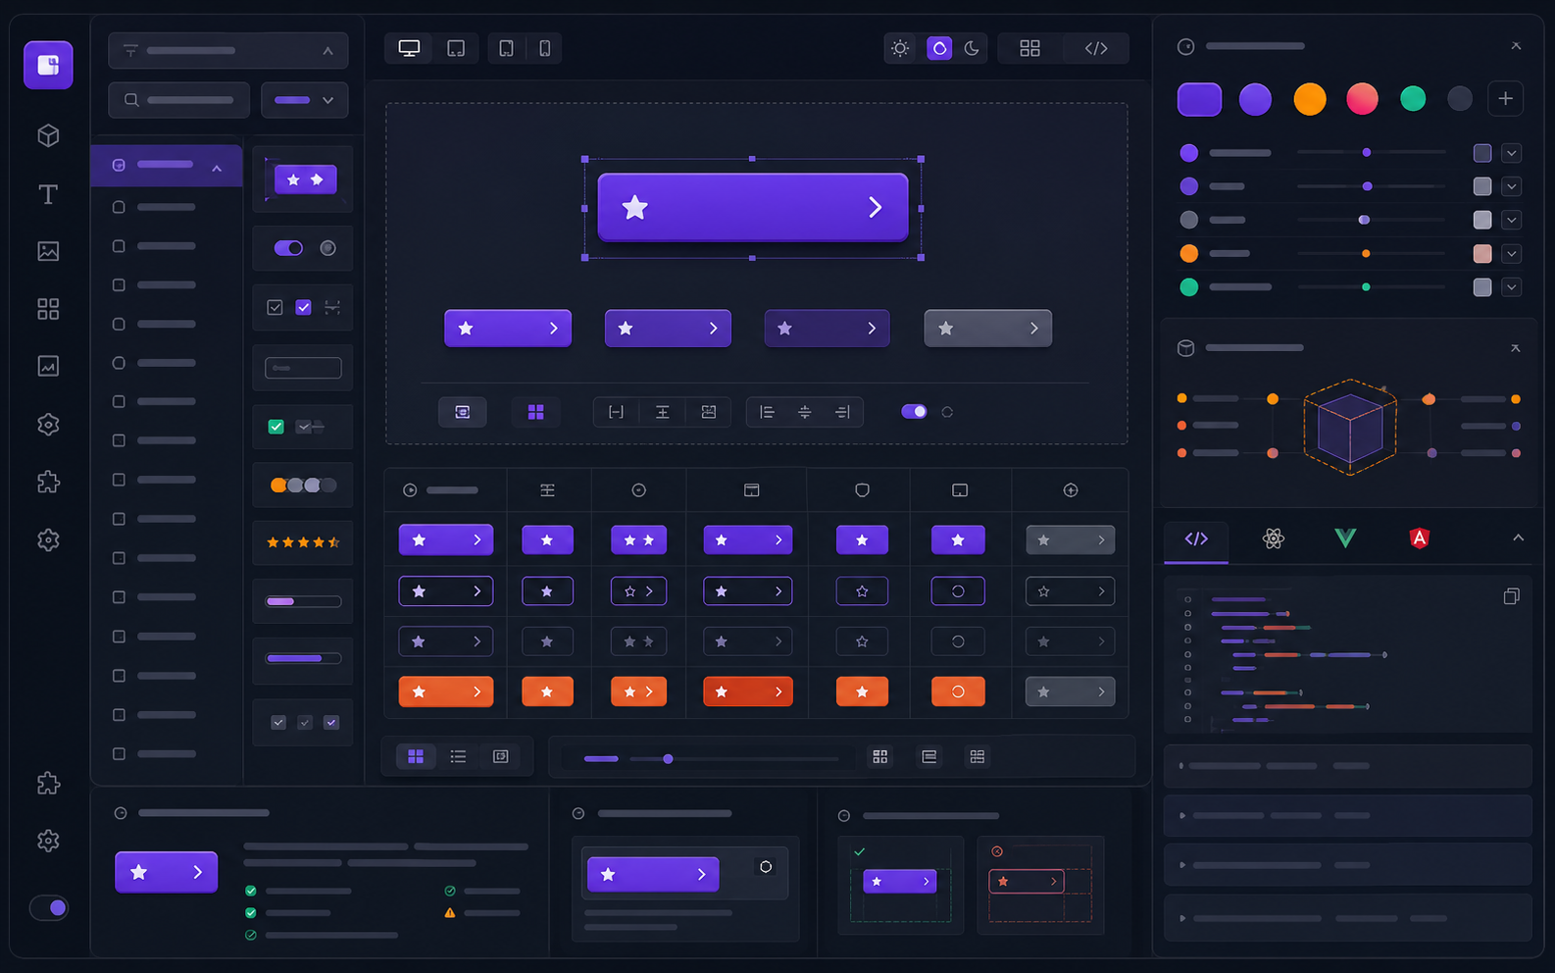This screenshot has height=973, width=1555.
Task: Open the cube components icon in left sidebar
Action: click(x=48, y=135)
